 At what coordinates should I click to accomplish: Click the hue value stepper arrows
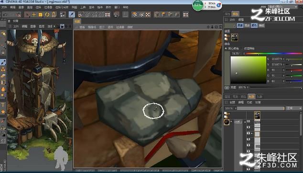click(244, 54)
